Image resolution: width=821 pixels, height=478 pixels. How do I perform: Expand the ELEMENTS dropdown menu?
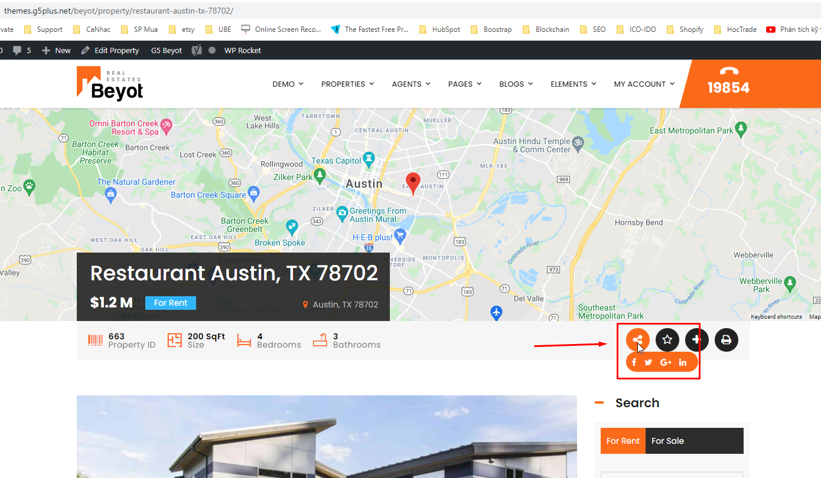point(574,84)
